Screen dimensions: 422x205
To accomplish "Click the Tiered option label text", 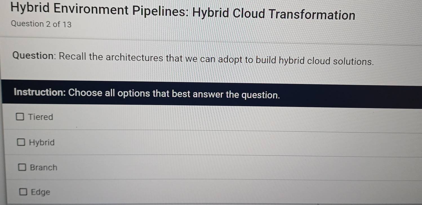I will [x=40, y=117].
